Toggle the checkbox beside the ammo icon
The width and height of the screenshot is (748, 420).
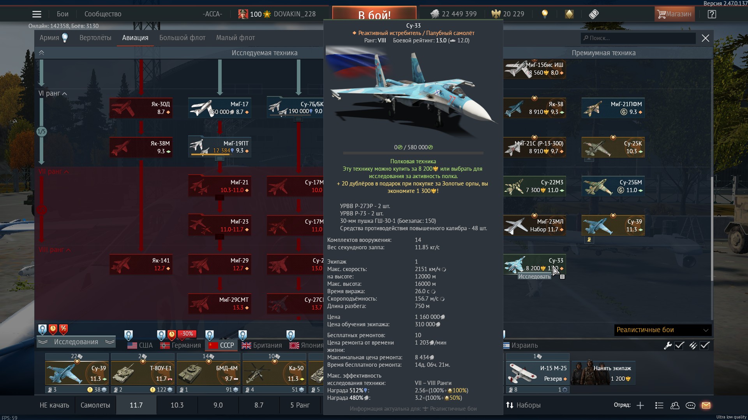click(x=705, y=345)
